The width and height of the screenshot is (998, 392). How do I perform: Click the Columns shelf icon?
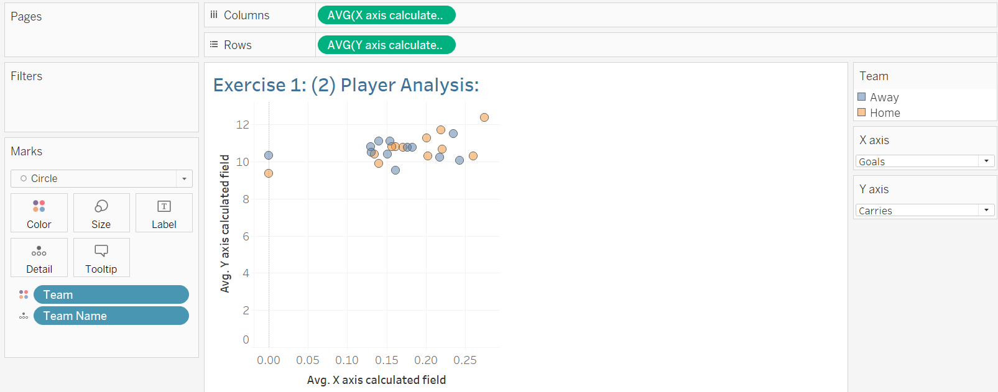tap(214, 15)
